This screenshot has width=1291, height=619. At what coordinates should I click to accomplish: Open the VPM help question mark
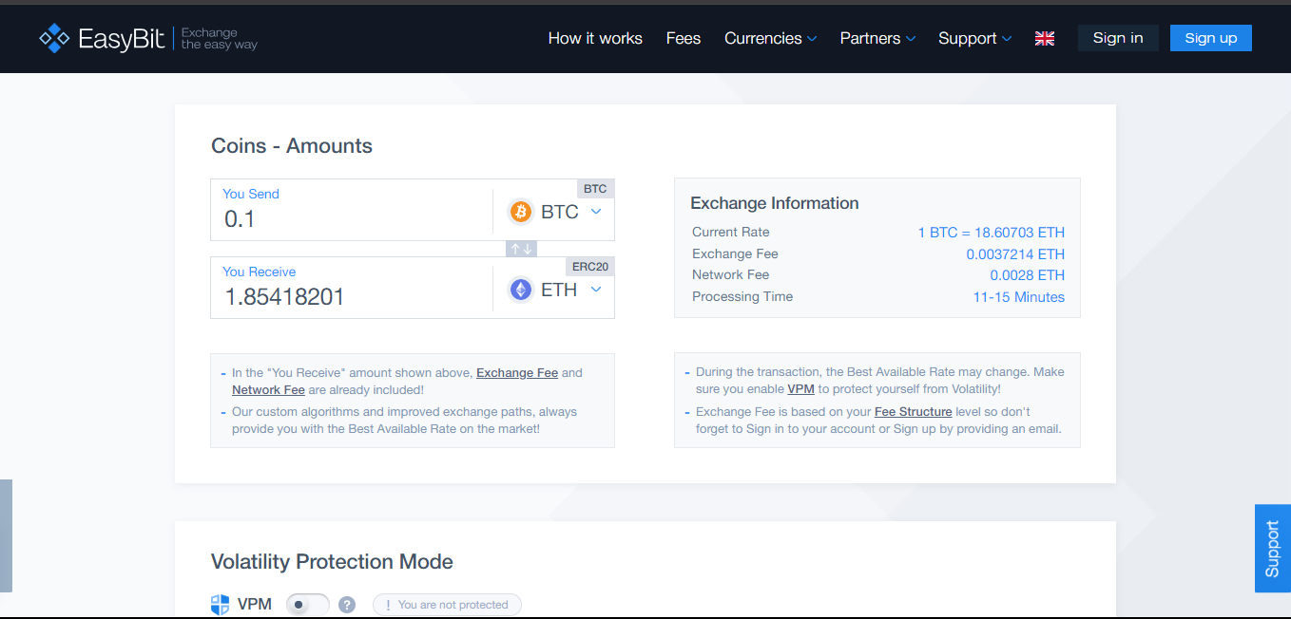pyautogui.click(x=347, y=604)
